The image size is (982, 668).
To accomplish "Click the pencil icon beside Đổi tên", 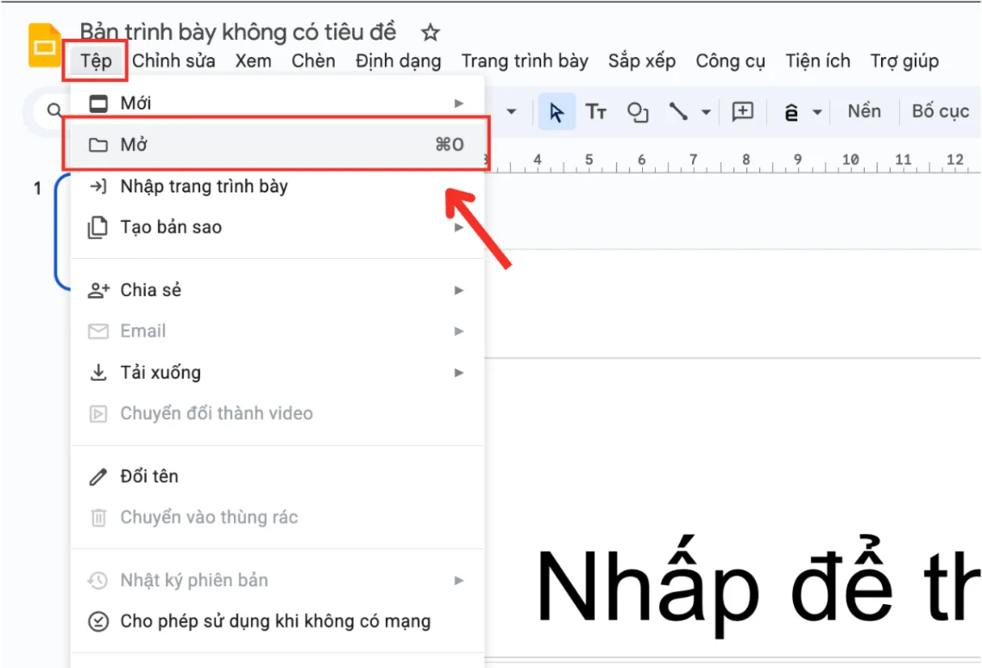I will pyautogui.click(x=98, y=477).
